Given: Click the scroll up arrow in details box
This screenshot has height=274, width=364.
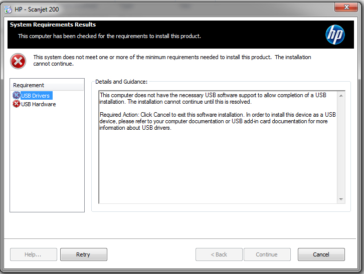Looking at the screenshot, I should (x=341, y=96).
